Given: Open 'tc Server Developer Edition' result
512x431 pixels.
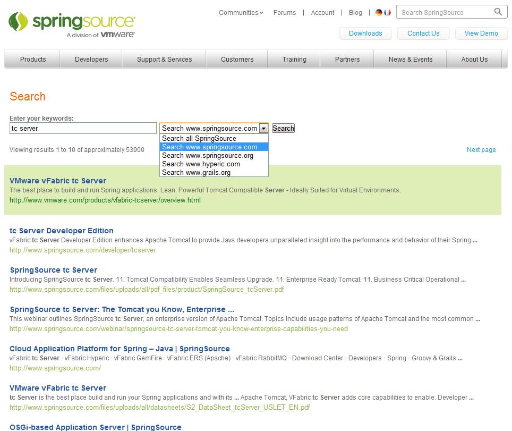Looking at the screenshot, I should (x=62, y=231).
